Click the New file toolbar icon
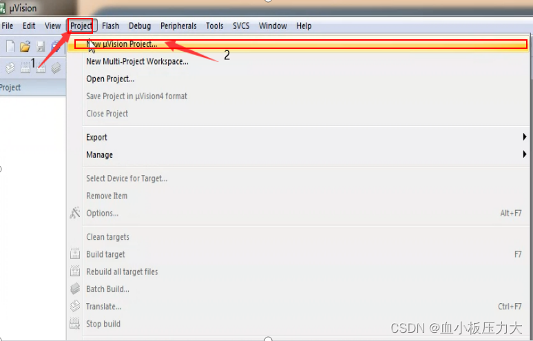Screen dimensions: 533x341 pos(10,46)
